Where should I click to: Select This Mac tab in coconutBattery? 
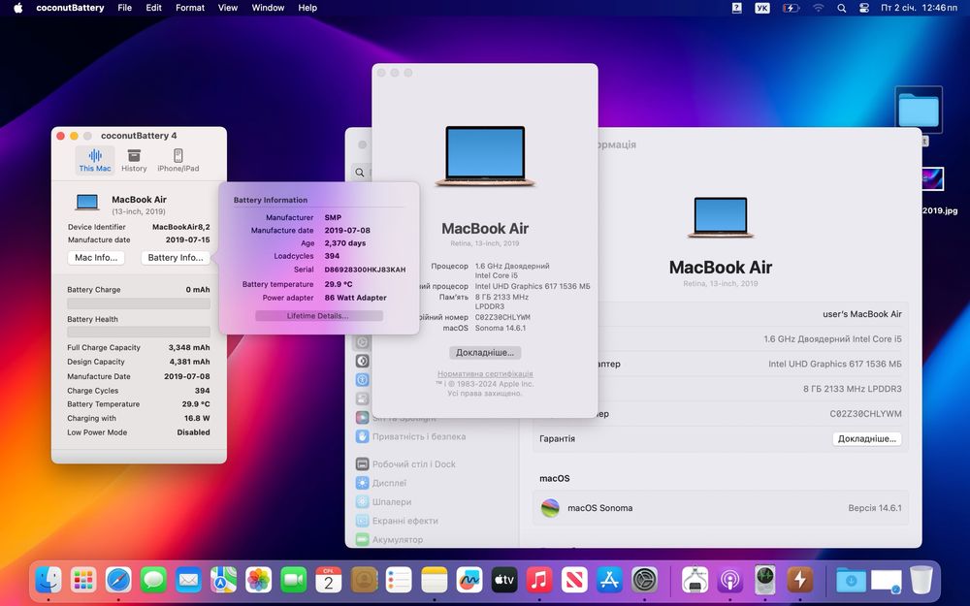(x=95, y=160)
